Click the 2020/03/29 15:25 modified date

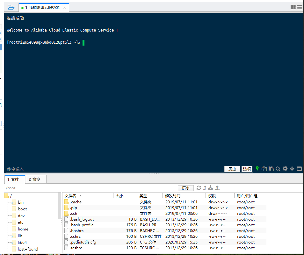(x=181, y=242)
